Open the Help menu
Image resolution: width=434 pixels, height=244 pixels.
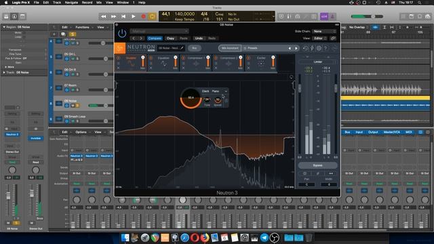tap(142, 3)
